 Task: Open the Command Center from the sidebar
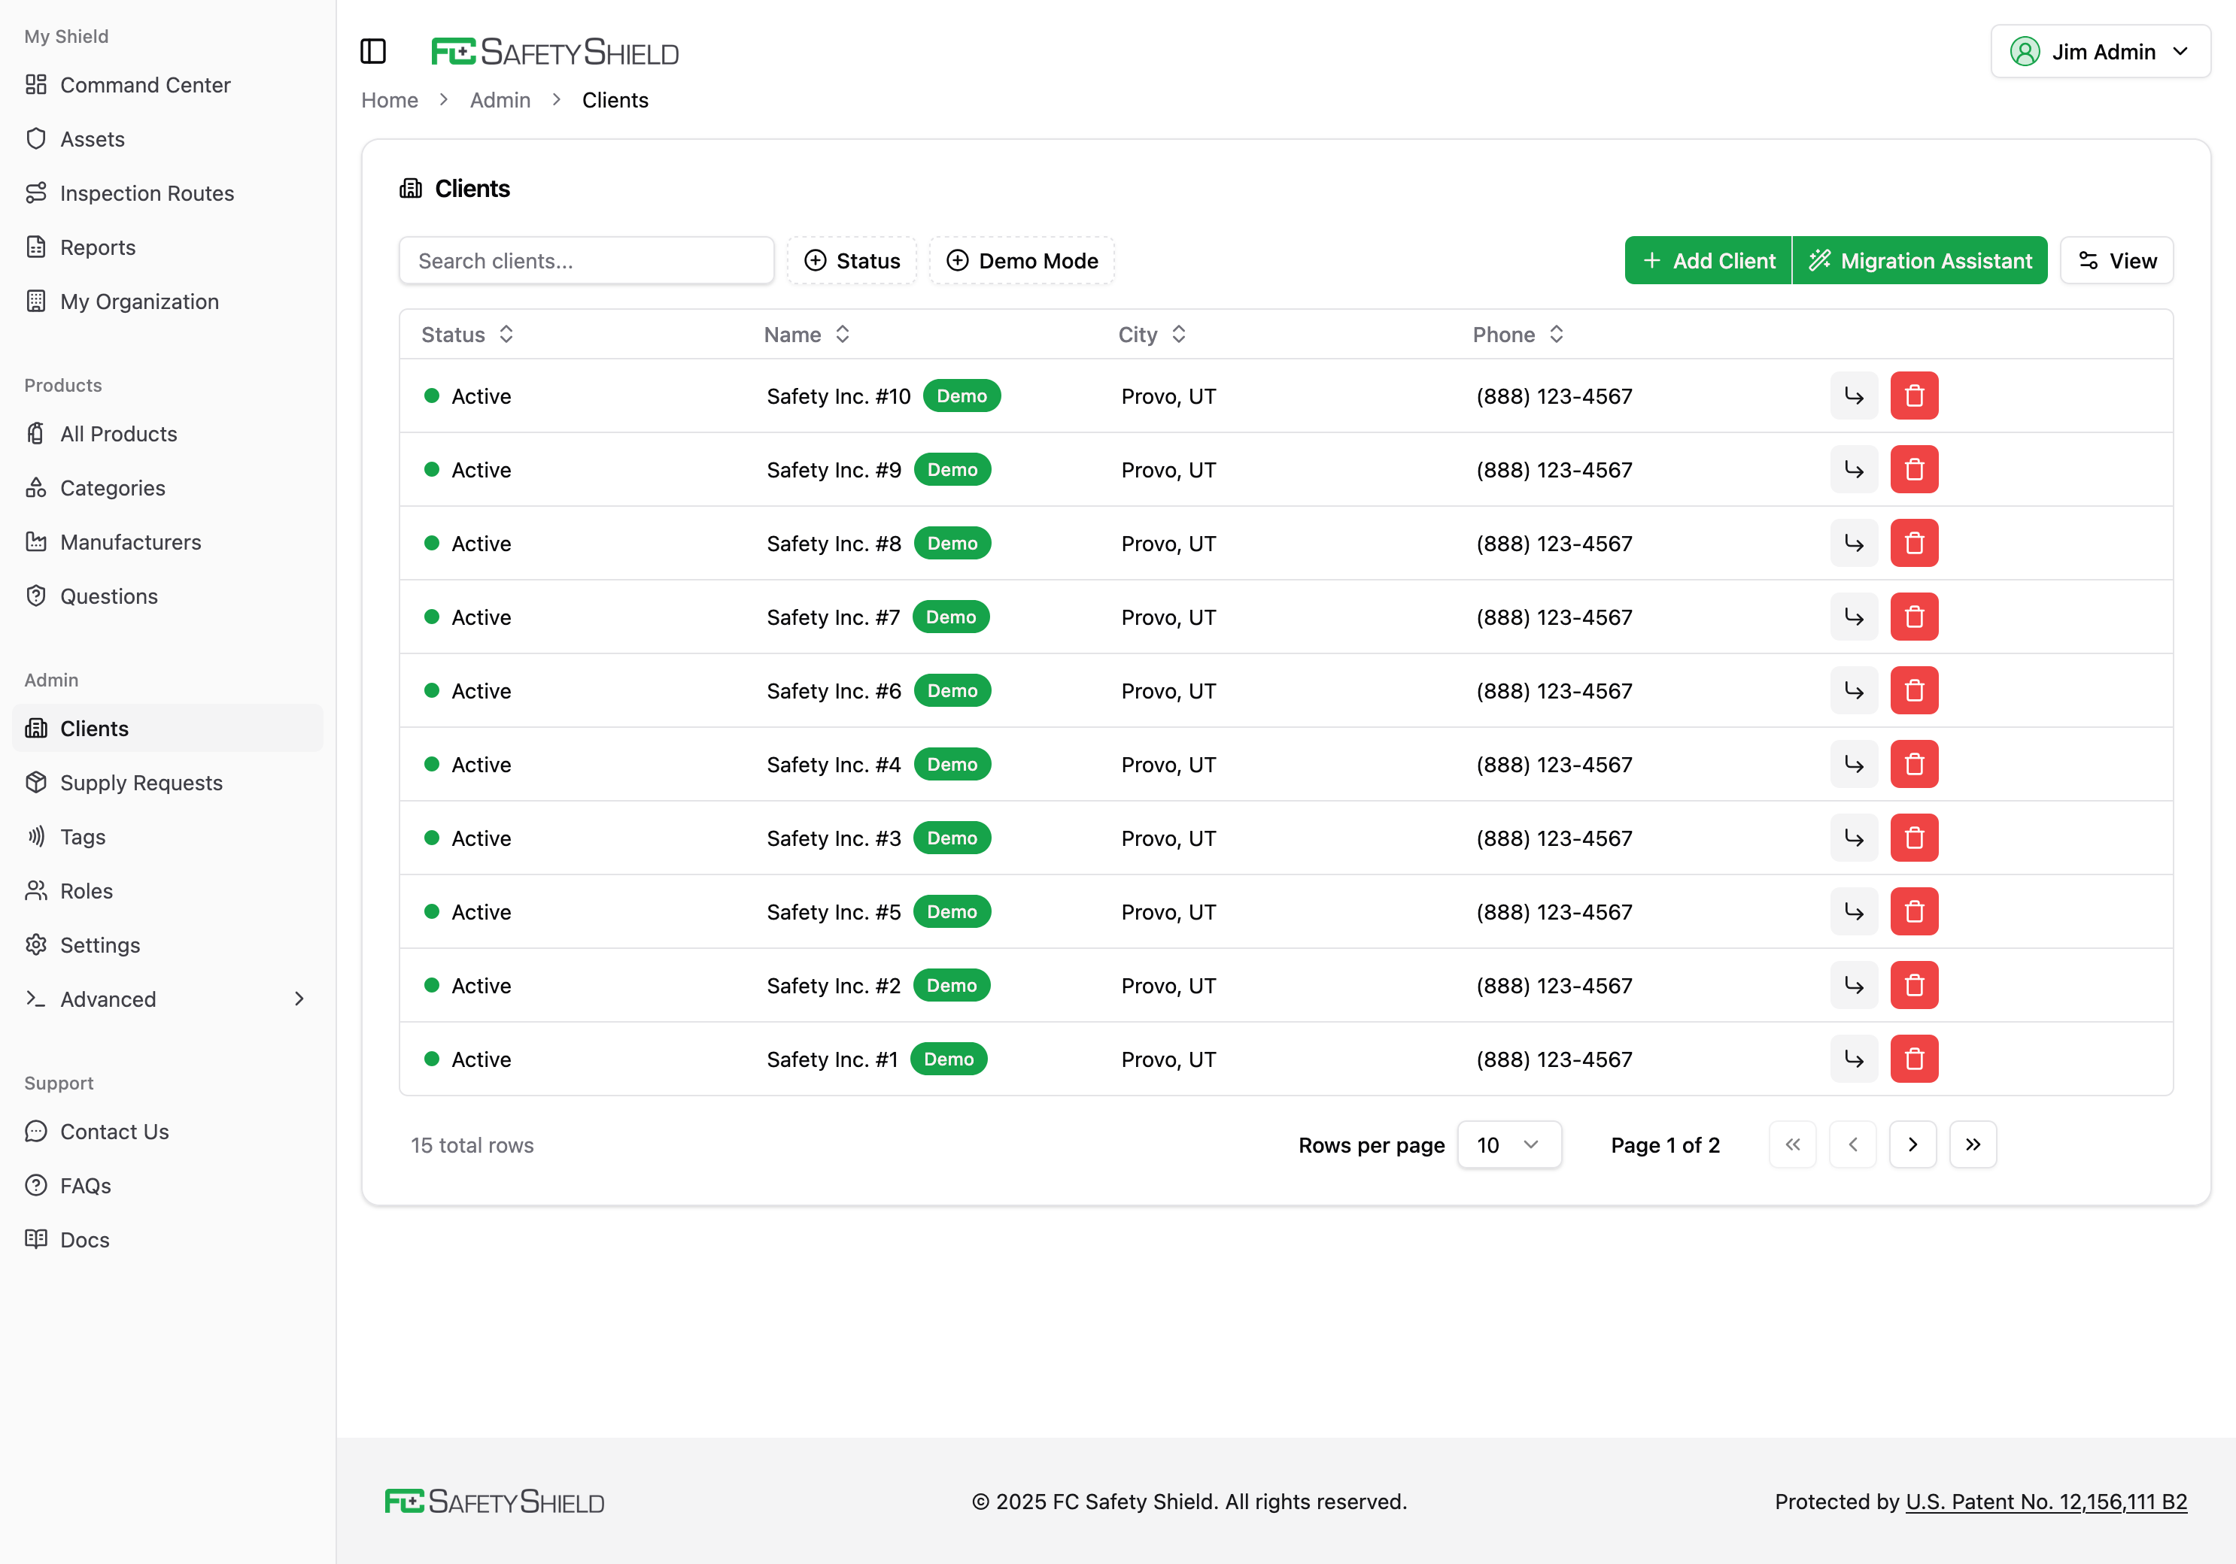tap(145, 85)
